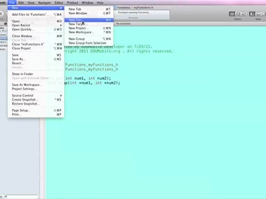Image resolution: width=266 pixels, height=199 pixels.
Task: Click the dark round icon in navigator selector bar
Action: pos(6,24)
